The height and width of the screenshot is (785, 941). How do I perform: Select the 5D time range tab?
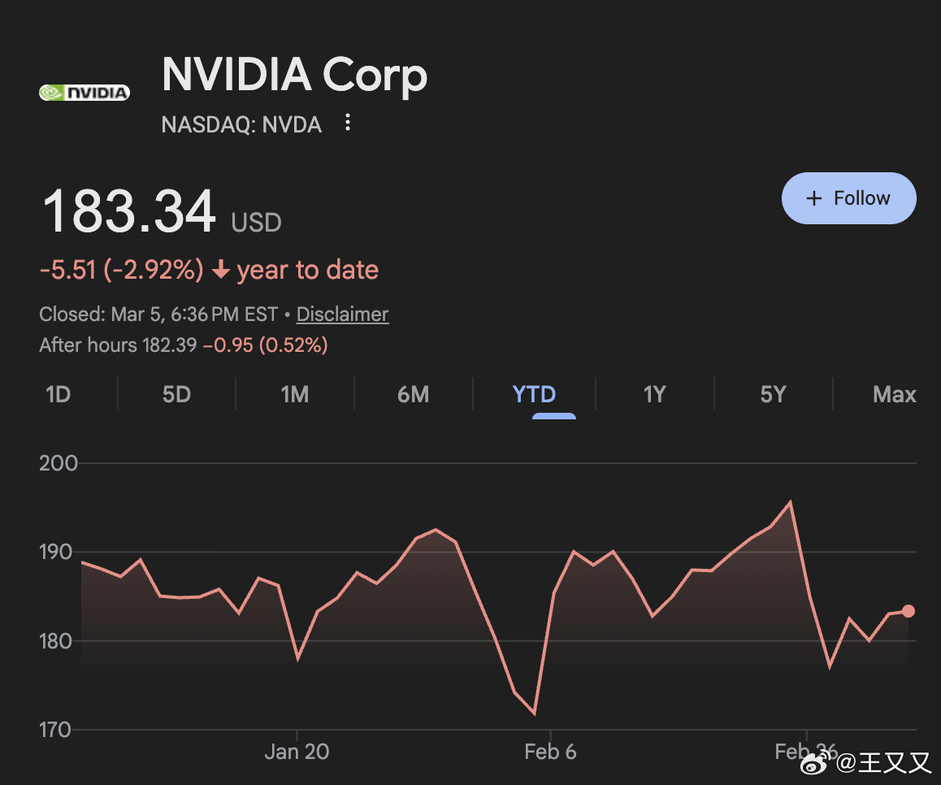[176, 395]
